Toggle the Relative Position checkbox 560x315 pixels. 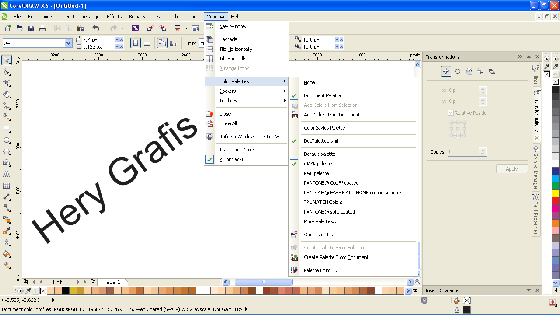[451, 113]
